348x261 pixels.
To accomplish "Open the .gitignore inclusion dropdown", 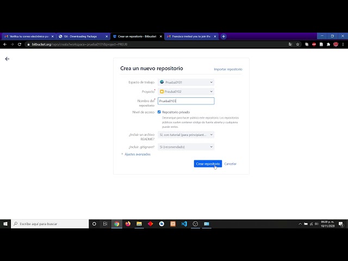I will click(x=186, y=147).
